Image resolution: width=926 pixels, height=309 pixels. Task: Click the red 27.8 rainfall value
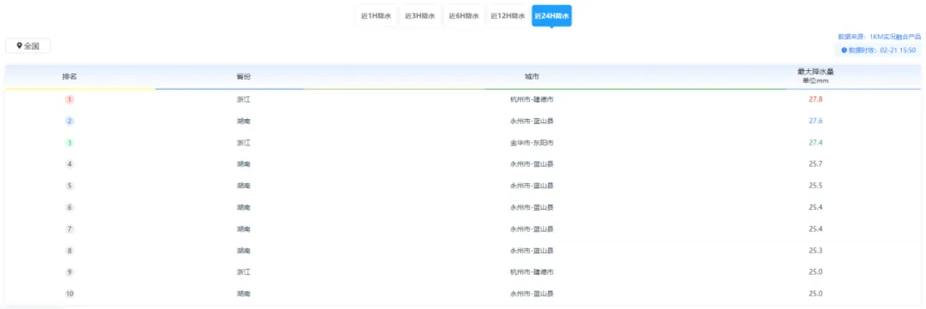(x=815, y=99)
